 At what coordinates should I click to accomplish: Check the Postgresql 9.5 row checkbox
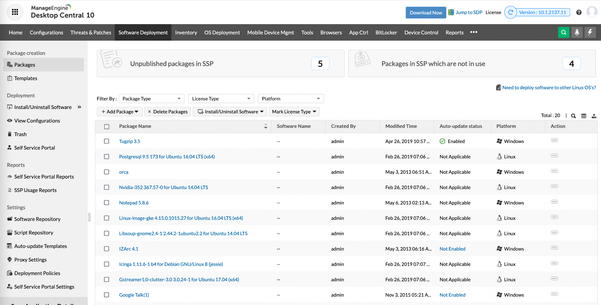coord(107,157)
